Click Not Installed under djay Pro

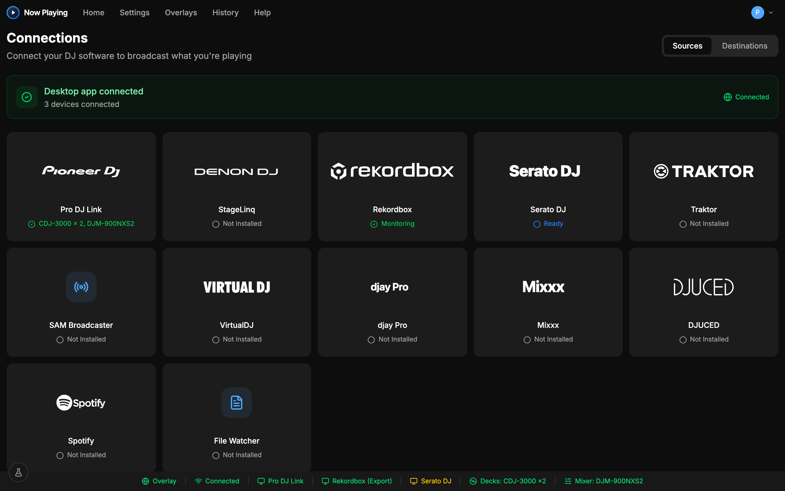click(398, 339)
